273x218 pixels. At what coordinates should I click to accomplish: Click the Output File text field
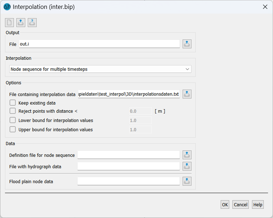(99, 44)
